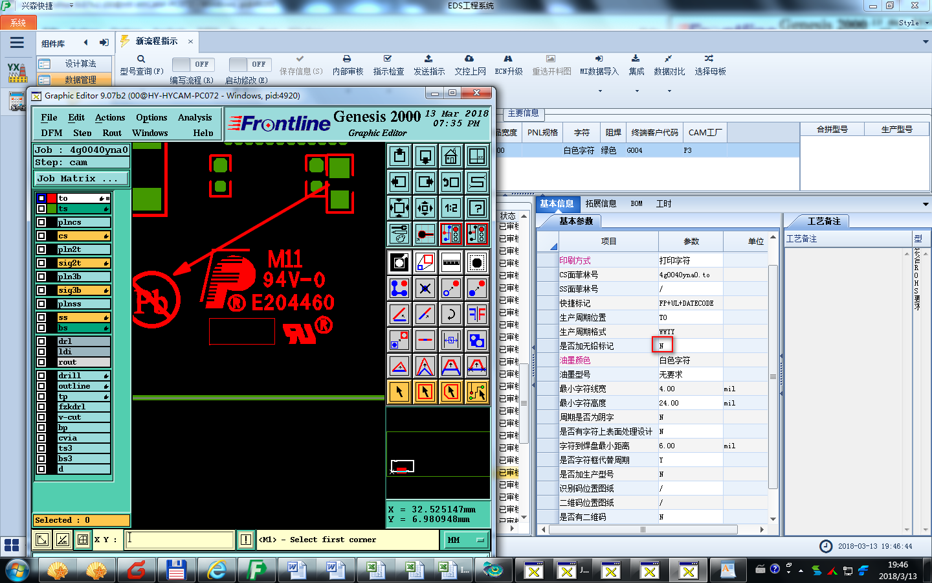Expand the 数据对比 dropdown arrow
The width and height of the screenshot is (932, 583).
pyautogui.click(x=669, y=91)
